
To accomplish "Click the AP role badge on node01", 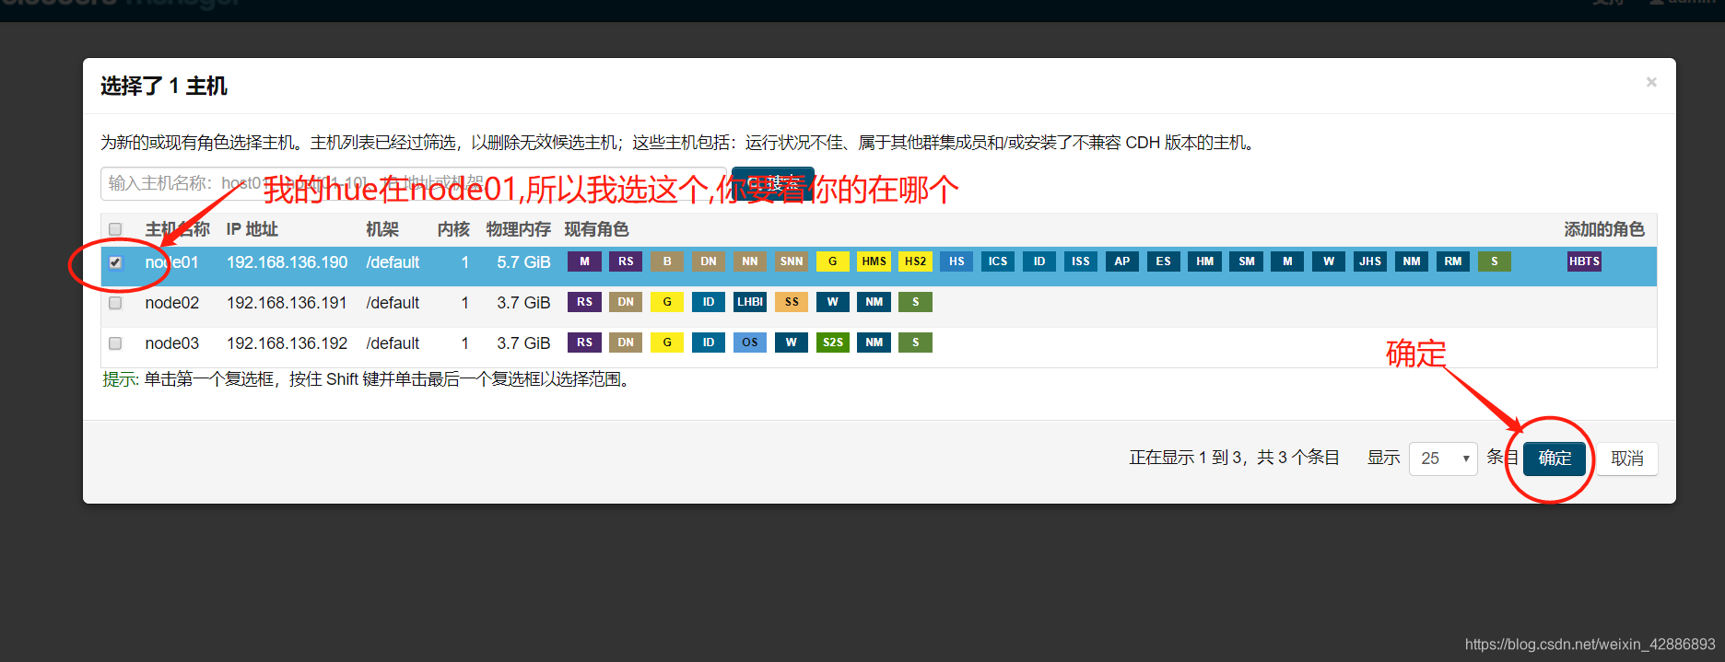I will coord(1122,261).
